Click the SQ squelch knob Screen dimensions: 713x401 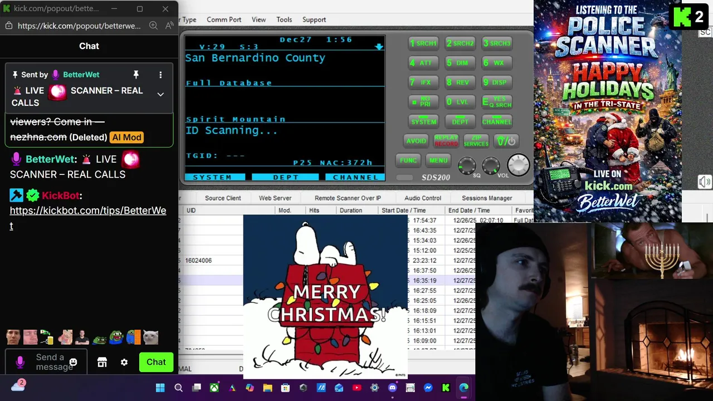click(467, 165)
